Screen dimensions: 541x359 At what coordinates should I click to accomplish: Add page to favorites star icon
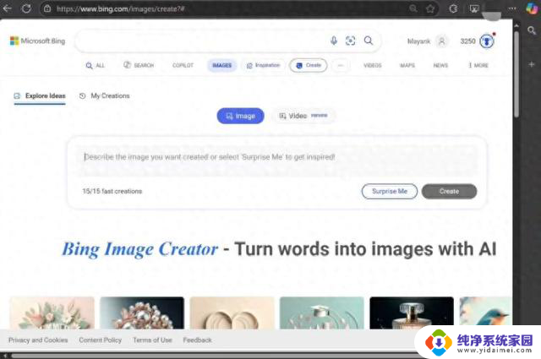point(430,8)
